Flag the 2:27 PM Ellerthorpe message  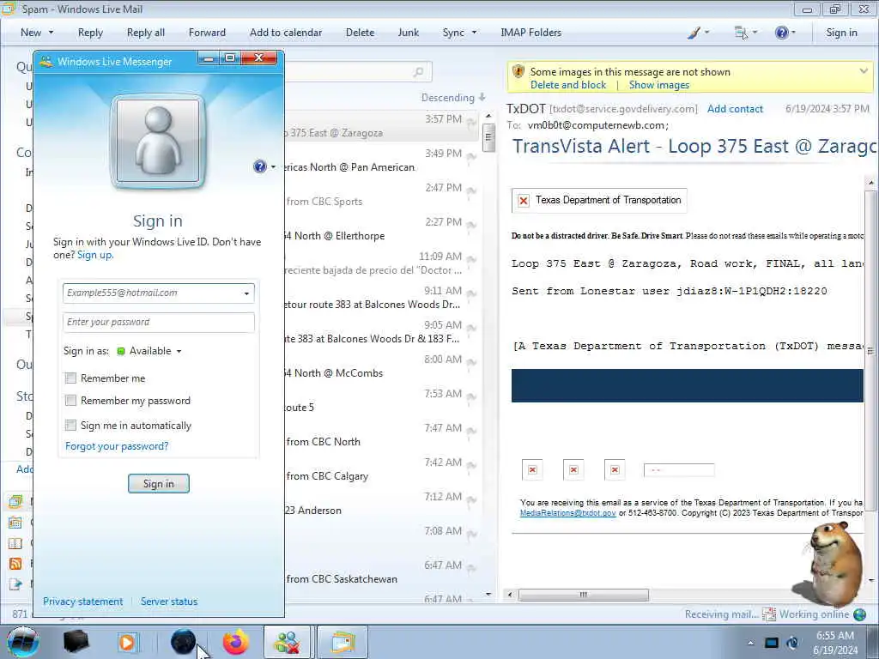(x=471, y=226)
